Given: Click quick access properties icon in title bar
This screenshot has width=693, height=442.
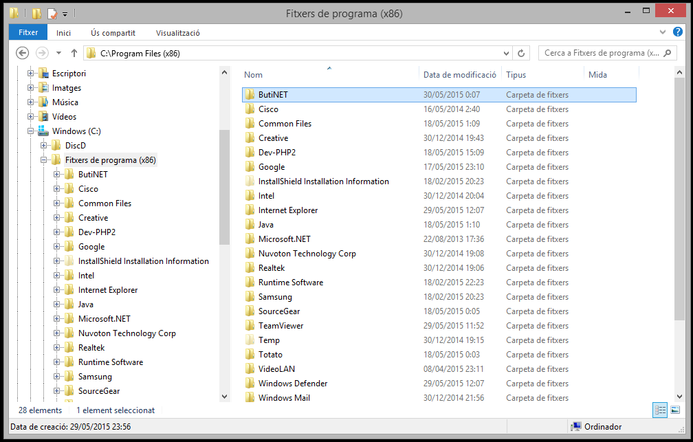Looking at the screenshot, I should (52, 14).
